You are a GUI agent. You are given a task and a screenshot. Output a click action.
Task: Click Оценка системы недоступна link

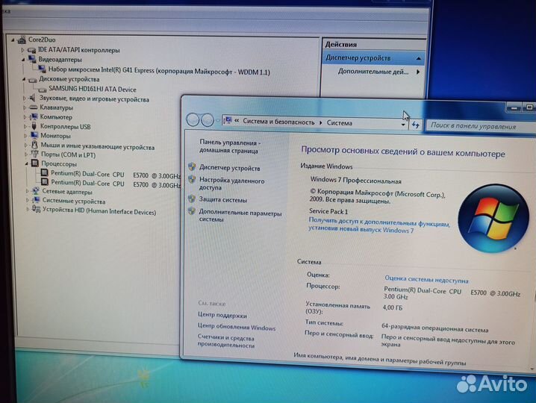tap(426, 280)
